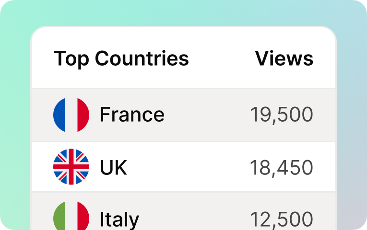Click the Italy country label
The width and height of the screenshot is (367, 230).
119,219
